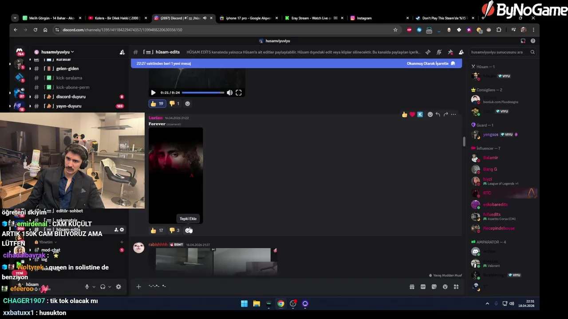Quick-react with red heart on Lucian's message
The height and width of the screenshot is (319, 568).
[412, 115]
